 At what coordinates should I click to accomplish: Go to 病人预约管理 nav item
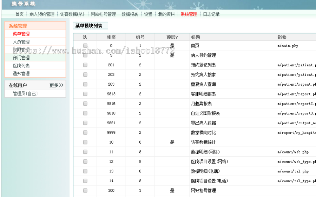[42, 14]
